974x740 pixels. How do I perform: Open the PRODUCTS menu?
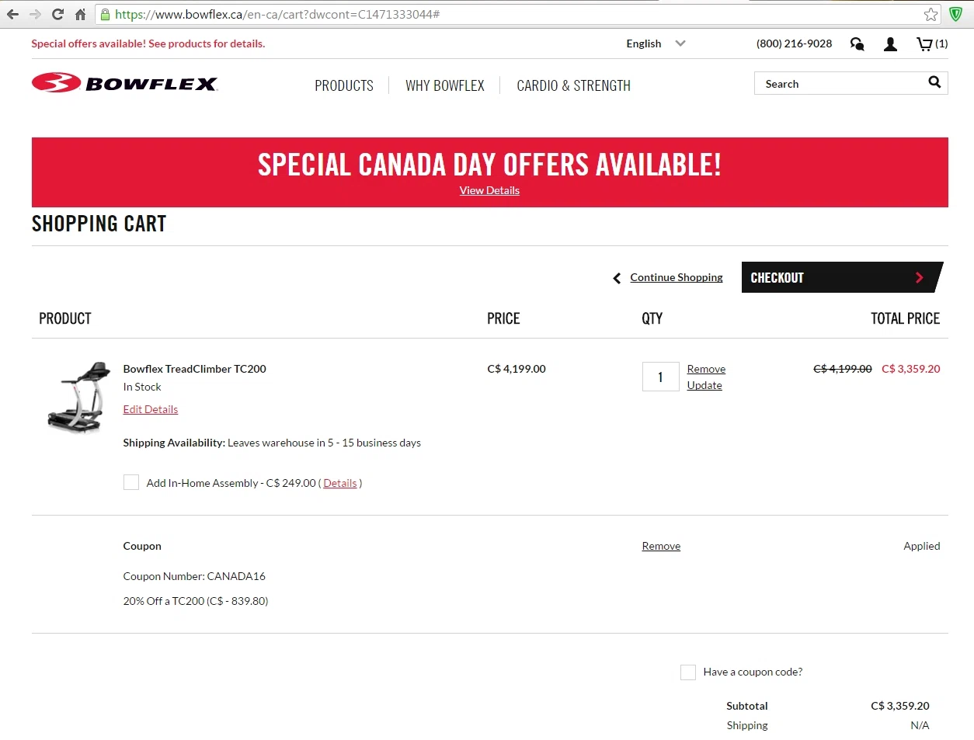click(344, 85)
